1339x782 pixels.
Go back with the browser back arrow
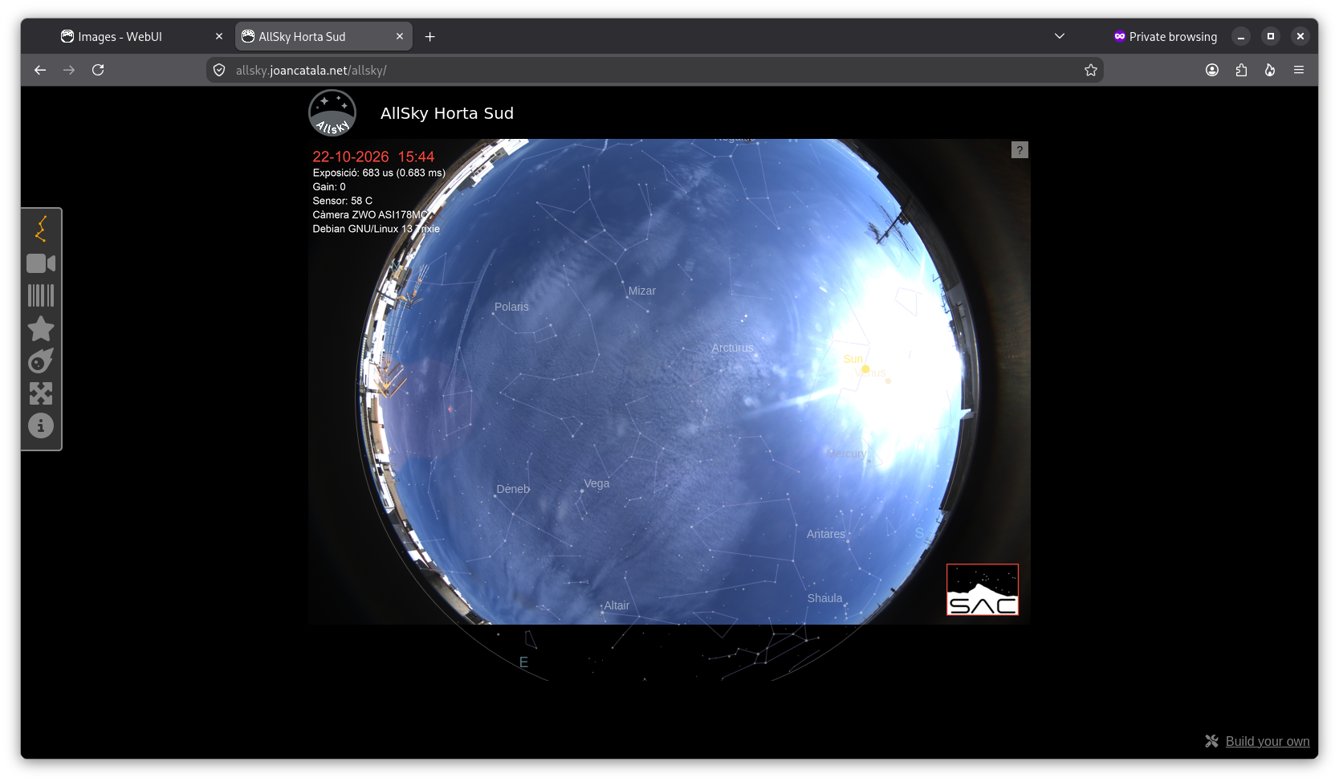(x=40, y=70)
